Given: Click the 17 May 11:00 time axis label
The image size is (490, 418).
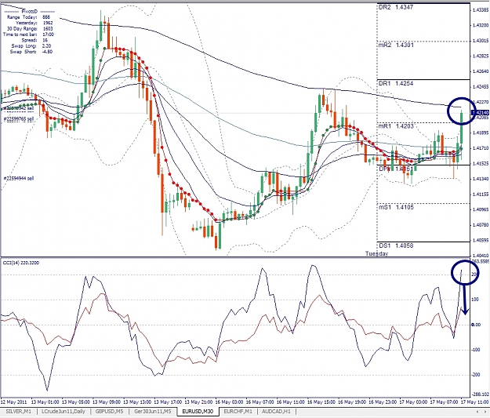Looking at the screenshot, I should pos(474,402).
